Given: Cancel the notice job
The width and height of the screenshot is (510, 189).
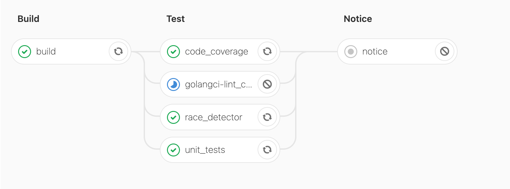Looking at the screenshot, I should tap(445, 51).
